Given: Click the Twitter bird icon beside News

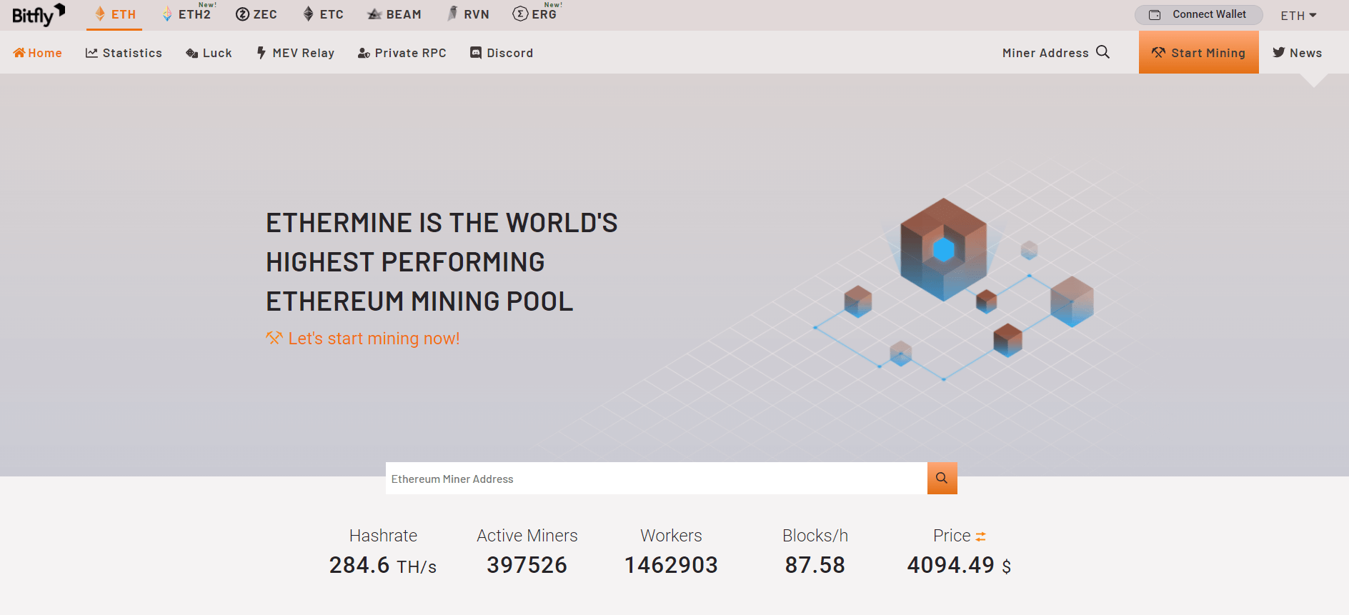Looking at the screenshot, I should 1279,52.
